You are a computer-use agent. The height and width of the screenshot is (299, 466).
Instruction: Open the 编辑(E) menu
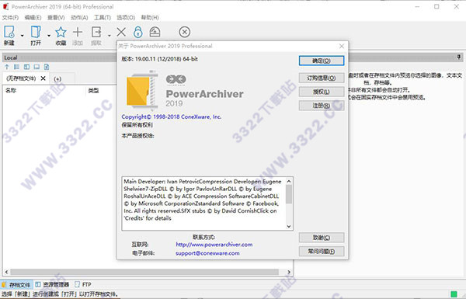click(33, 18)
